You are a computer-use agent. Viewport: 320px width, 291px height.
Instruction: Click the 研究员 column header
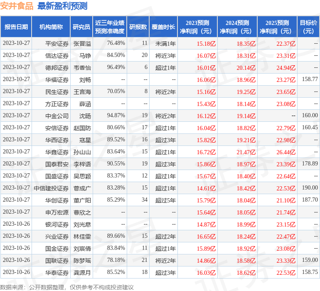[81, 27]
